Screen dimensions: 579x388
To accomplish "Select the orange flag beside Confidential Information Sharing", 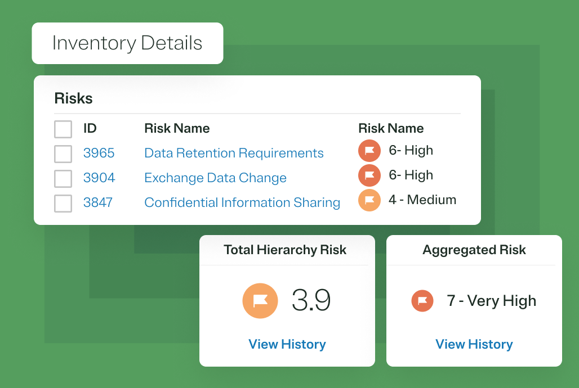I will click(370, 200).
